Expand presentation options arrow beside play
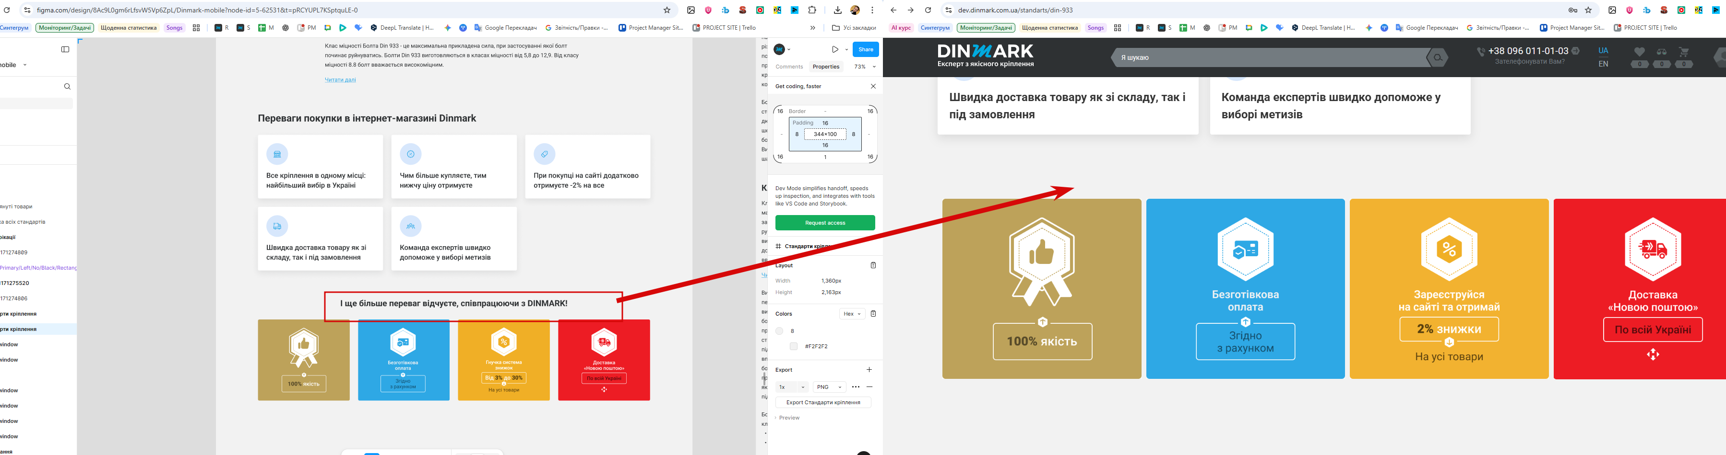Screen dimensions: 1726x455 click(x=846, y=49)
